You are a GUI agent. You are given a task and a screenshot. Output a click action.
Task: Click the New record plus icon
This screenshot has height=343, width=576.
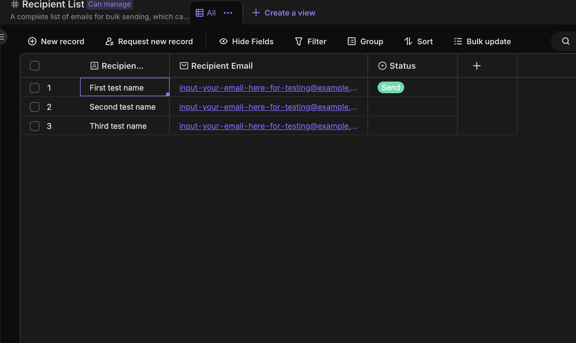(32, 41)
